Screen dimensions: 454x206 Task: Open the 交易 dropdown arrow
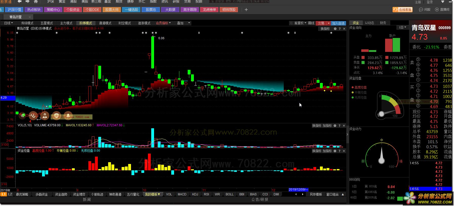(329, 23)
